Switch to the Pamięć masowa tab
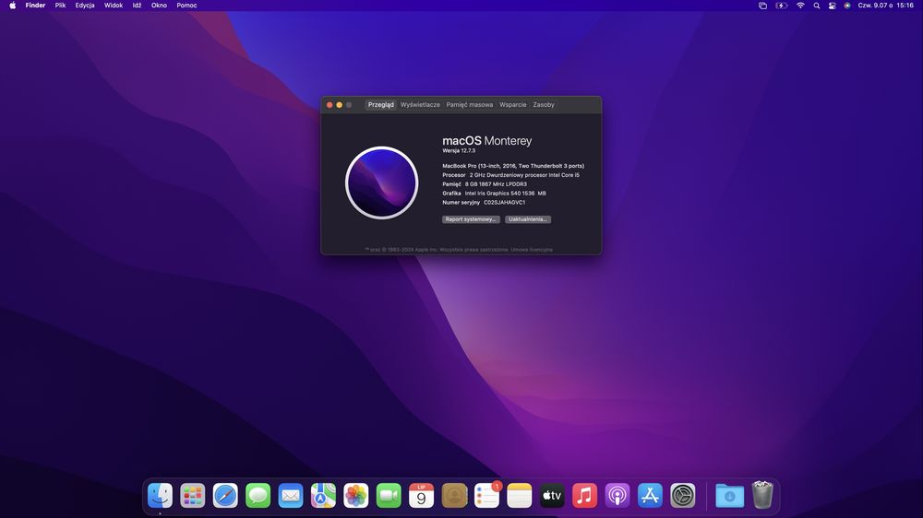Screen dimensions: 923x518 pos(470,105)
